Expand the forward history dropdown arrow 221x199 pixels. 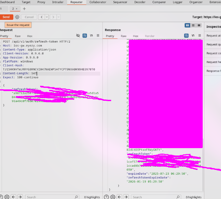point(59,17)
